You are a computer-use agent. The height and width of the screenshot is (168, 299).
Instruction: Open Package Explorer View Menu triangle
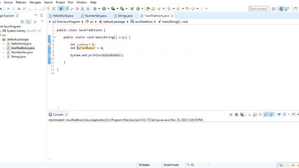pyautogui.click(x=42, y=21)
